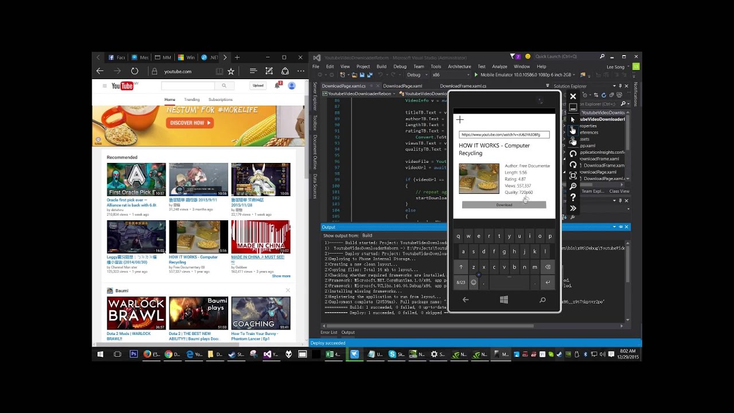
Task: Open Toolbox side tab
Action: [315, 123]
